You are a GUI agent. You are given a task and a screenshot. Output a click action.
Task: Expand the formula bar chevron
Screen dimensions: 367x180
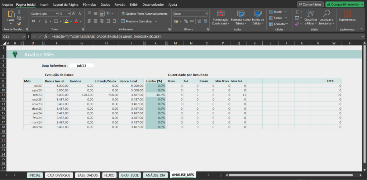click(363, 37)
